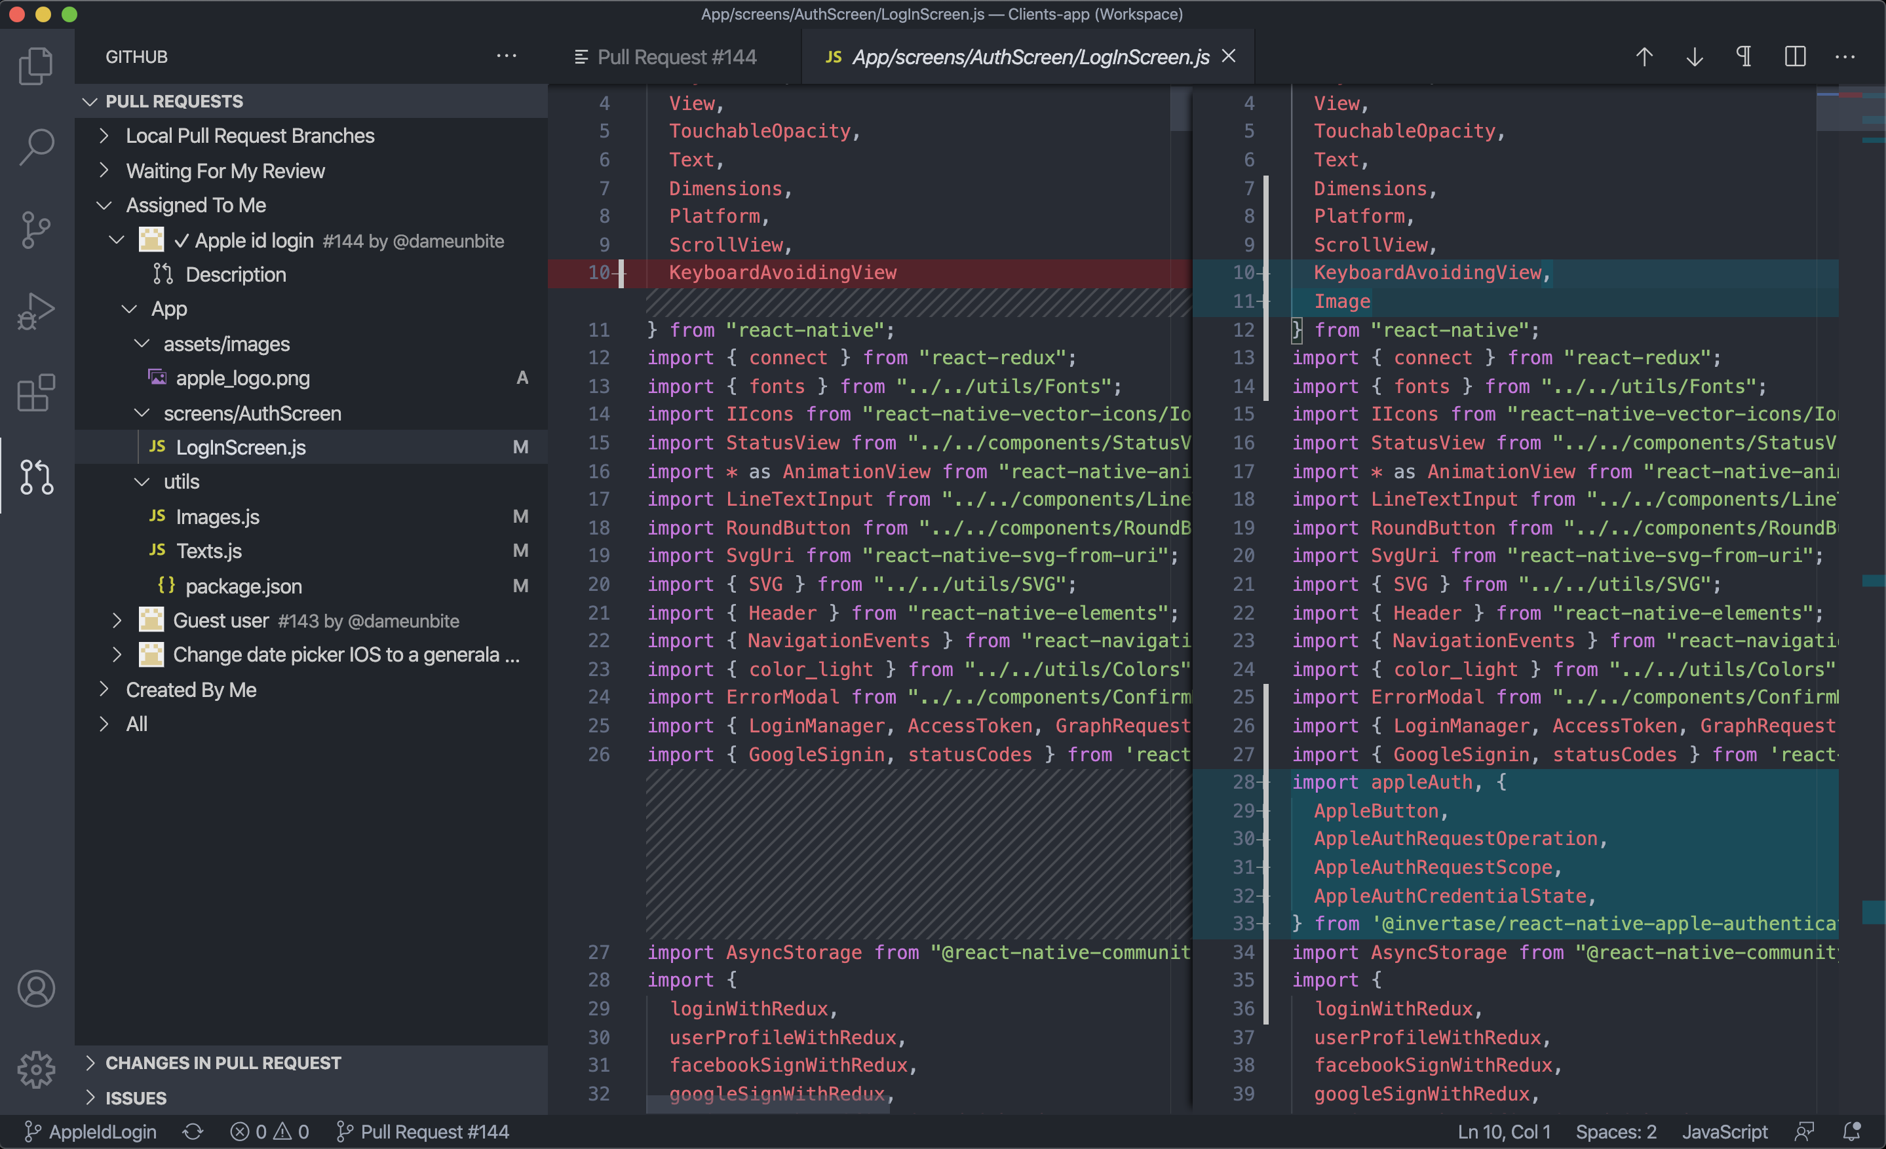This screenshot has width=1886, height=1149.
Task: Select the GitHub Pull Requests activity icon
Action: pos(36,477)
